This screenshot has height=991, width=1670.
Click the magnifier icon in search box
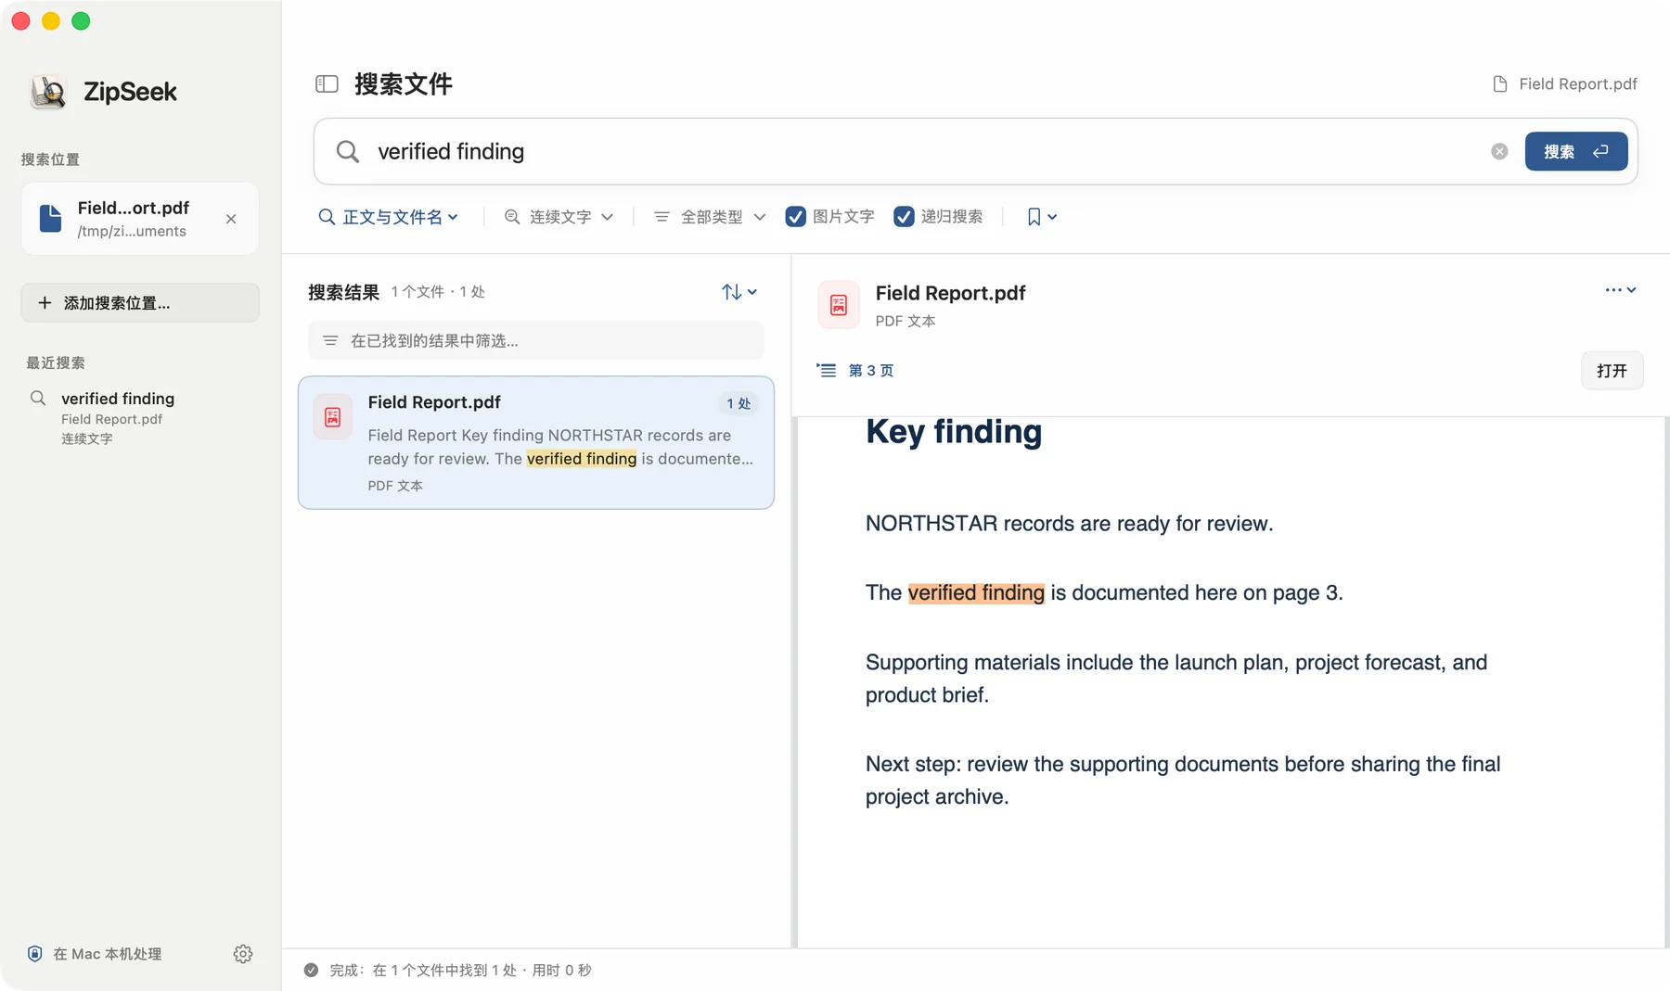tap(348, 151)
